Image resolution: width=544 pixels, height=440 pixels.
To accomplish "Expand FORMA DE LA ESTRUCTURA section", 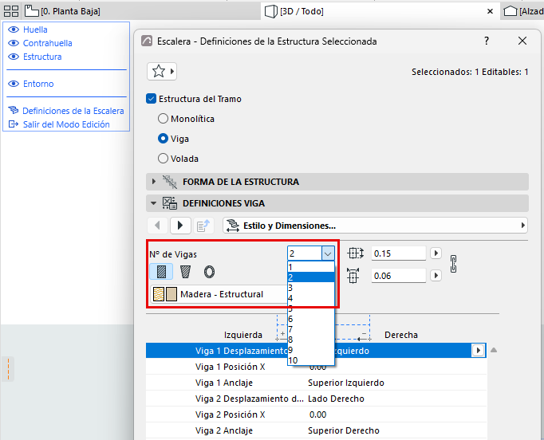I will [x=154, y=181].
